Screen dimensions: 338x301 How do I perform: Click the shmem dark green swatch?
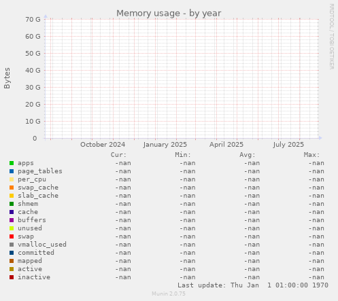[x=12, y=204]
